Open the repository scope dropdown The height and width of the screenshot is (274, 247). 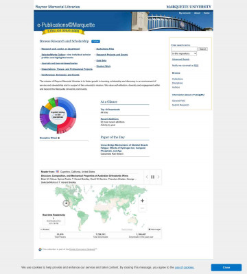click(x=184, y=53)
